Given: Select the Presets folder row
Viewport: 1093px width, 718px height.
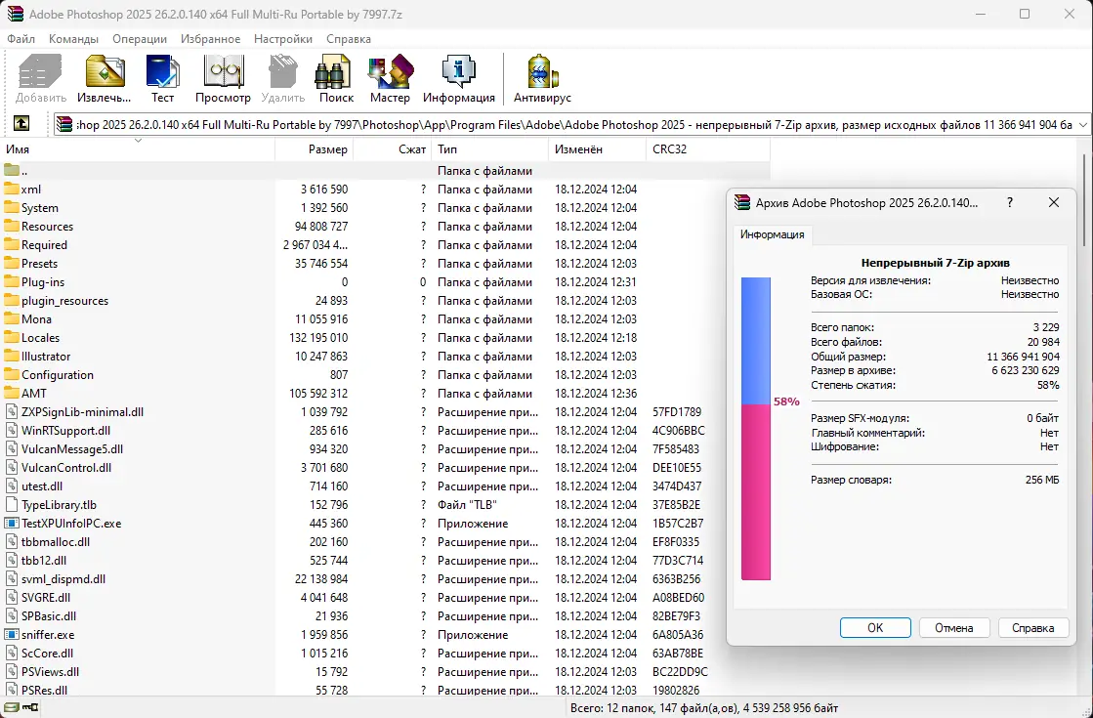Looking at the screenshot, I should pyautogui.click(x=386, y=264).
